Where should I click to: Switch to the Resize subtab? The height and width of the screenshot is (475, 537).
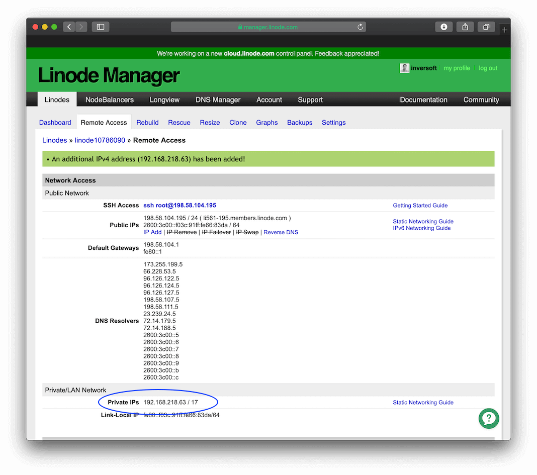(x=210, y=122)
